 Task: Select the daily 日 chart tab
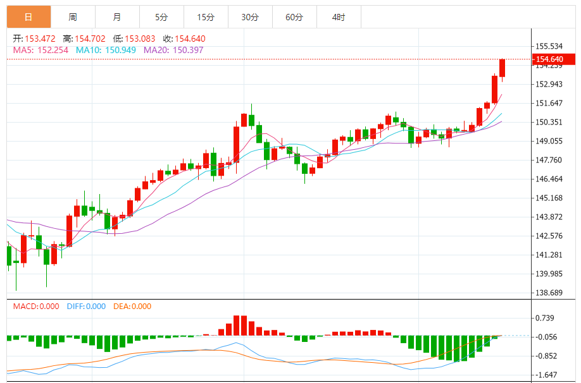pos(28,17)
